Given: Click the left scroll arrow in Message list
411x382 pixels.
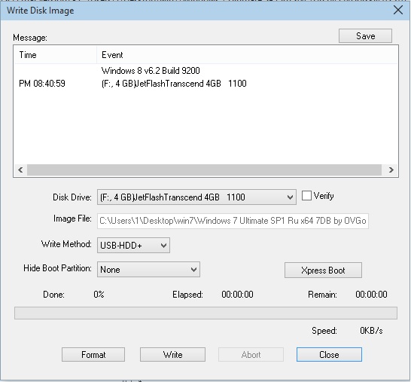Looking at the screenshot, I should point(20,170).
